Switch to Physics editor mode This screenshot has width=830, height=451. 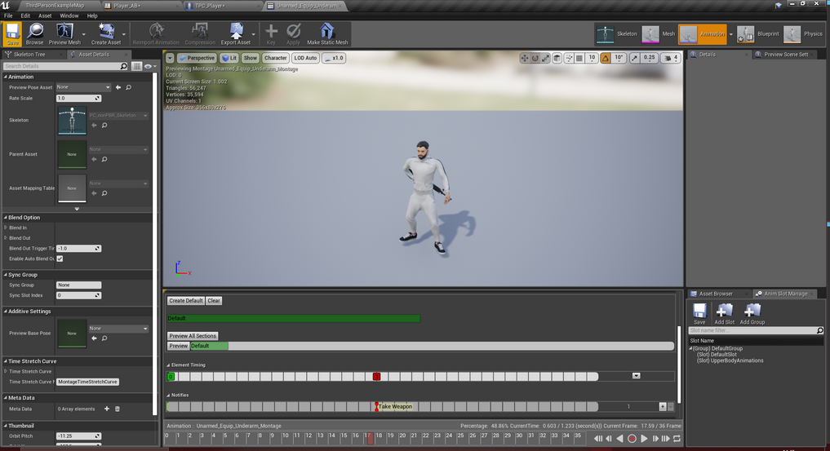click(x=803, y=33)
